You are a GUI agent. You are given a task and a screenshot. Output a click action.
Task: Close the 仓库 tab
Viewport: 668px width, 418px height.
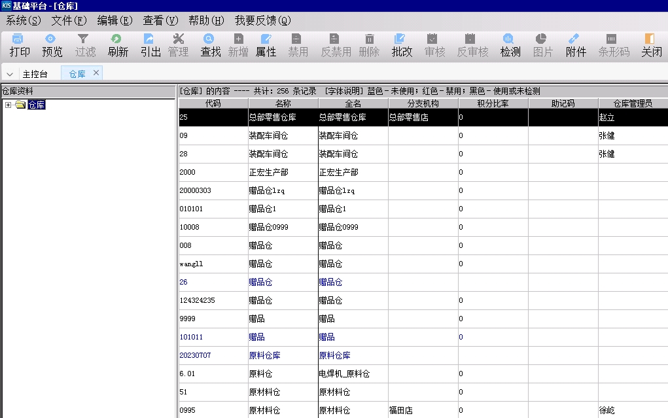pos(96,73)
